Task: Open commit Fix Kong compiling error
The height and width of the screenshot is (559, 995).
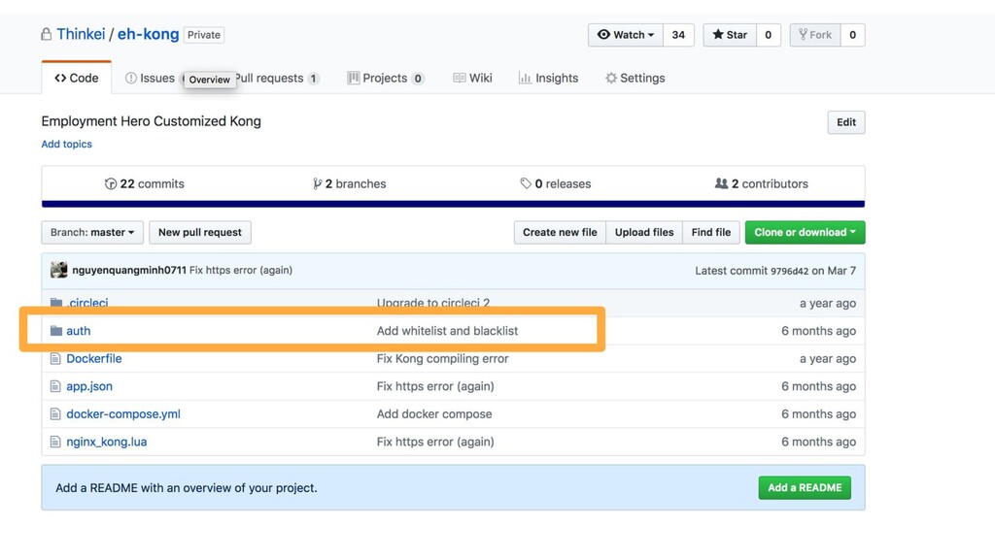Action: [x=442, y=359]
